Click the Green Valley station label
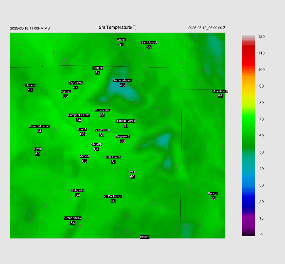This screenshot has width=285, height=264. click(73, 218)
